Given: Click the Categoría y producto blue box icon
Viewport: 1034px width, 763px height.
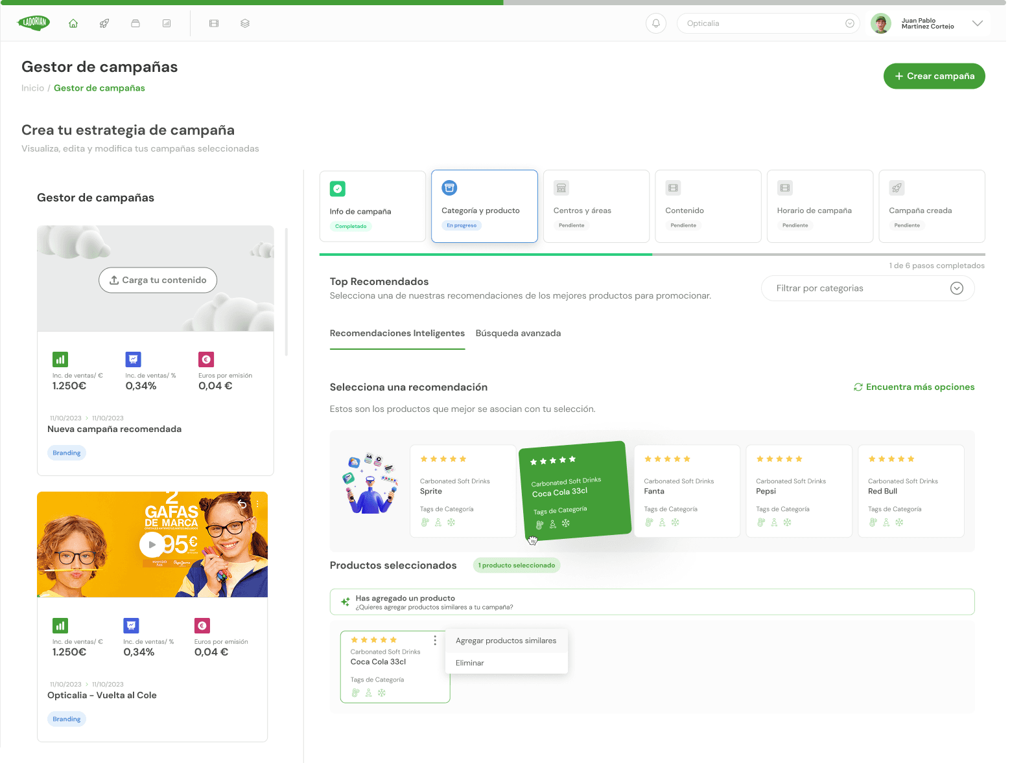Looking at the screenshot, I should coord(449,188).
